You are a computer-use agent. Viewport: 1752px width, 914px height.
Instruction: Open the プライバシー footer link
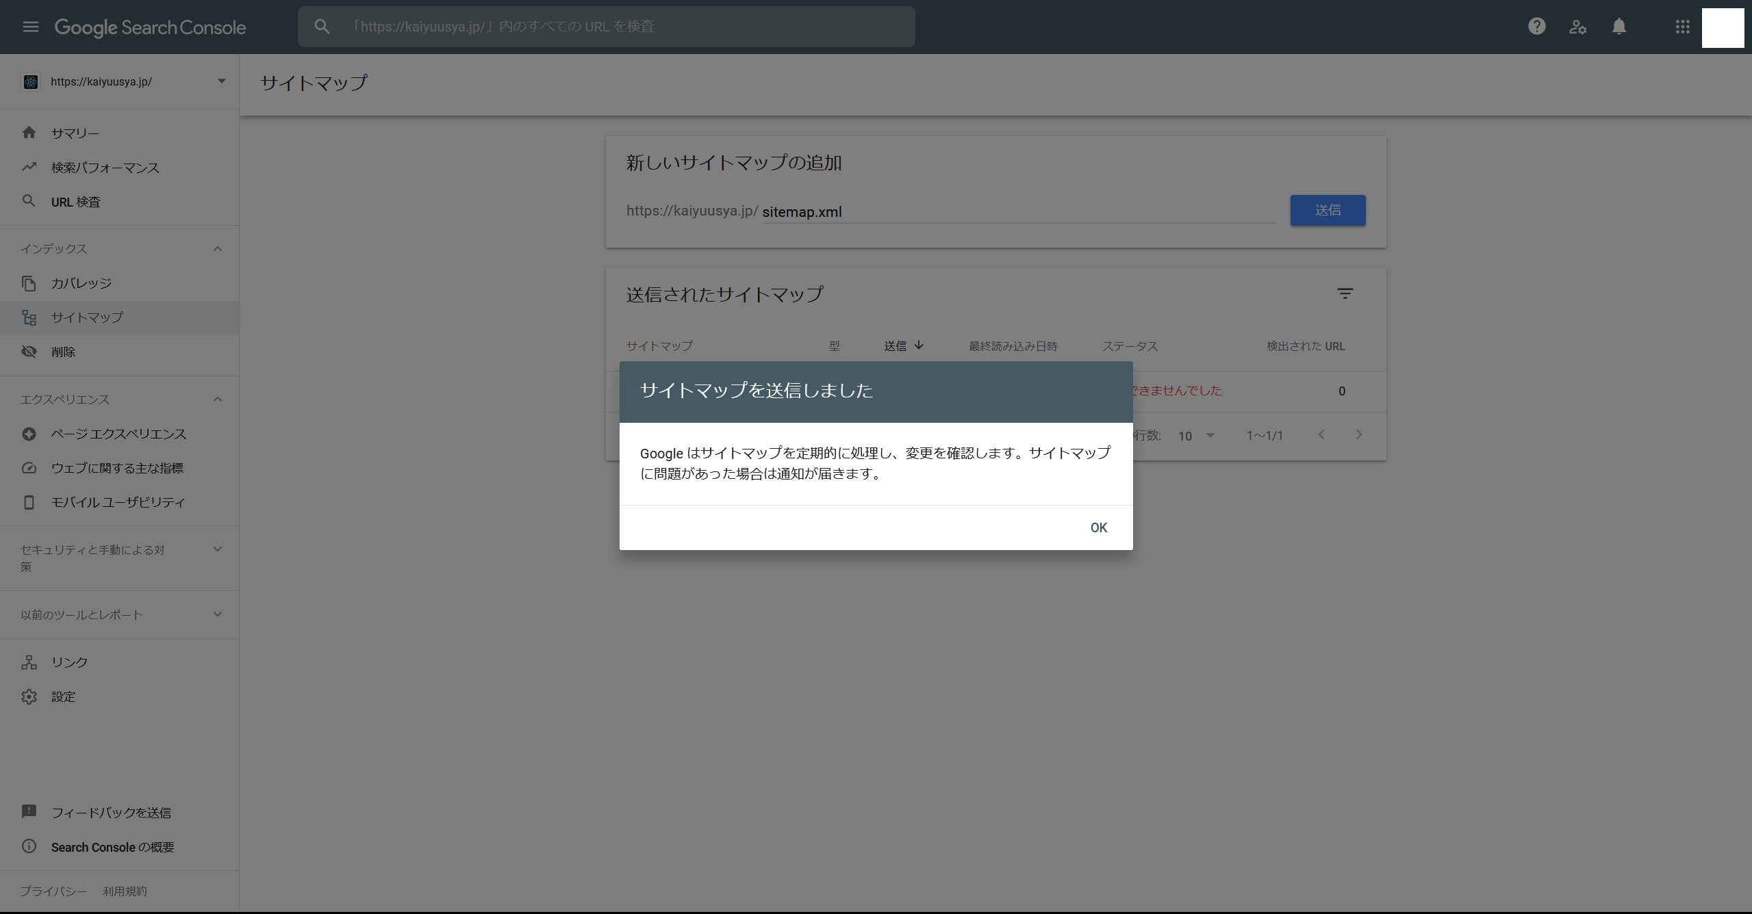(53, 891)
